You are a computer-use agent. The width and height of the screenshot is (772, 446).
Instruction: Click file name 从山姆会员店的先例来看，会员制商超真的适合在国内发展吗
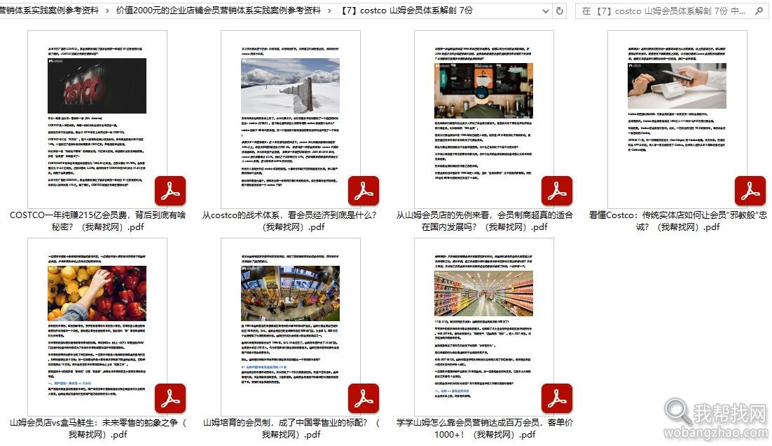(x=485, y=221)
